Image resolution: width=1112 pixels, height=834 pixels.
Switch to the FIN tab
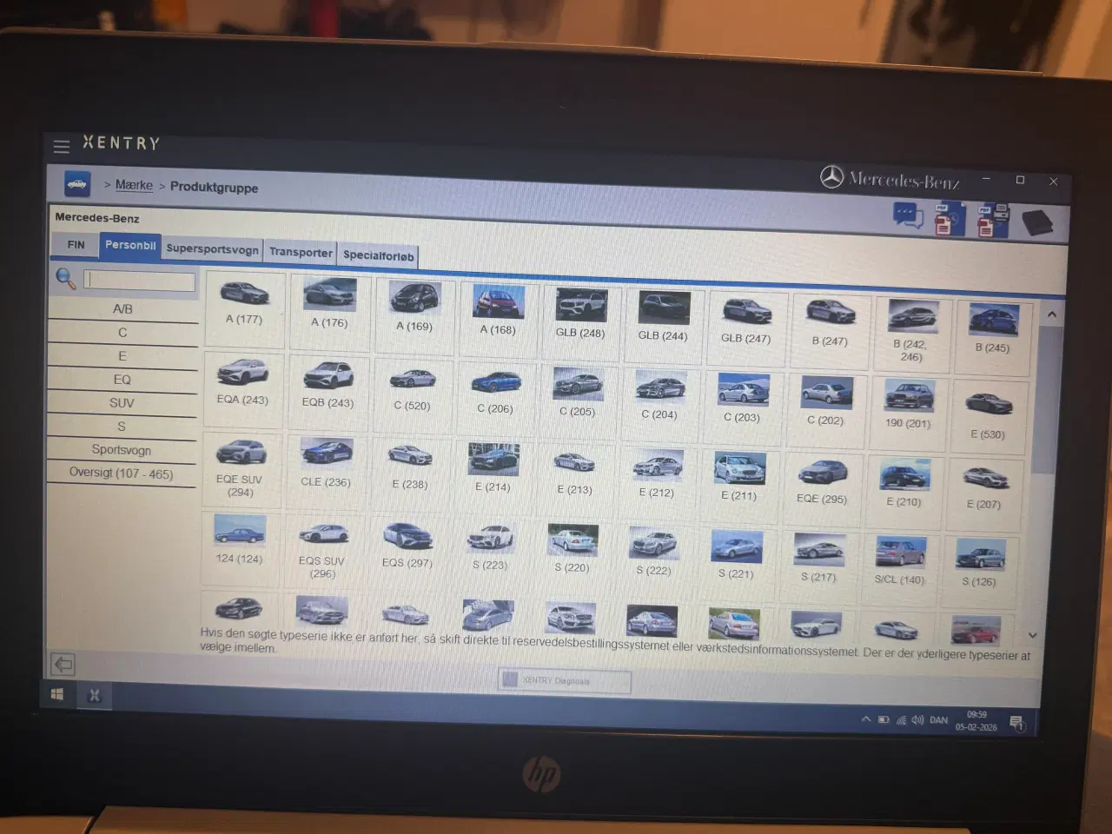pyautogui.click(x=74, y=245)
